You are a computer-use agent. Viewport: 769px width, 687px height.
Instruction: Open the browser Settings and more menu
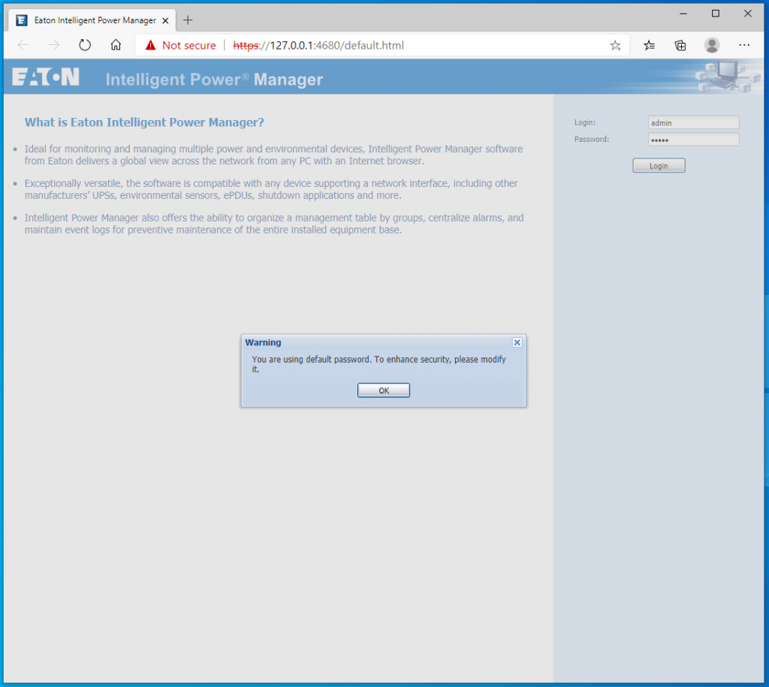coord(744,45)
